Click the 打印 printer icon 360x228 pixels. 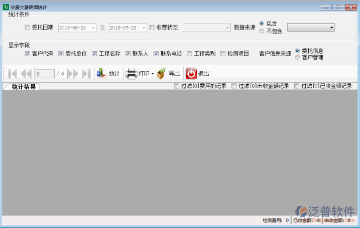click(x=131, y=74)
